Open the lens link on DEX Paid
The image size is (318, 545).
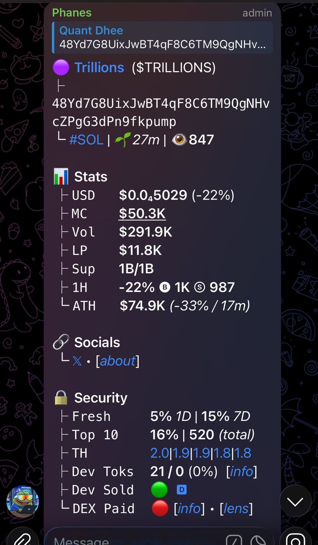(236, 509)
